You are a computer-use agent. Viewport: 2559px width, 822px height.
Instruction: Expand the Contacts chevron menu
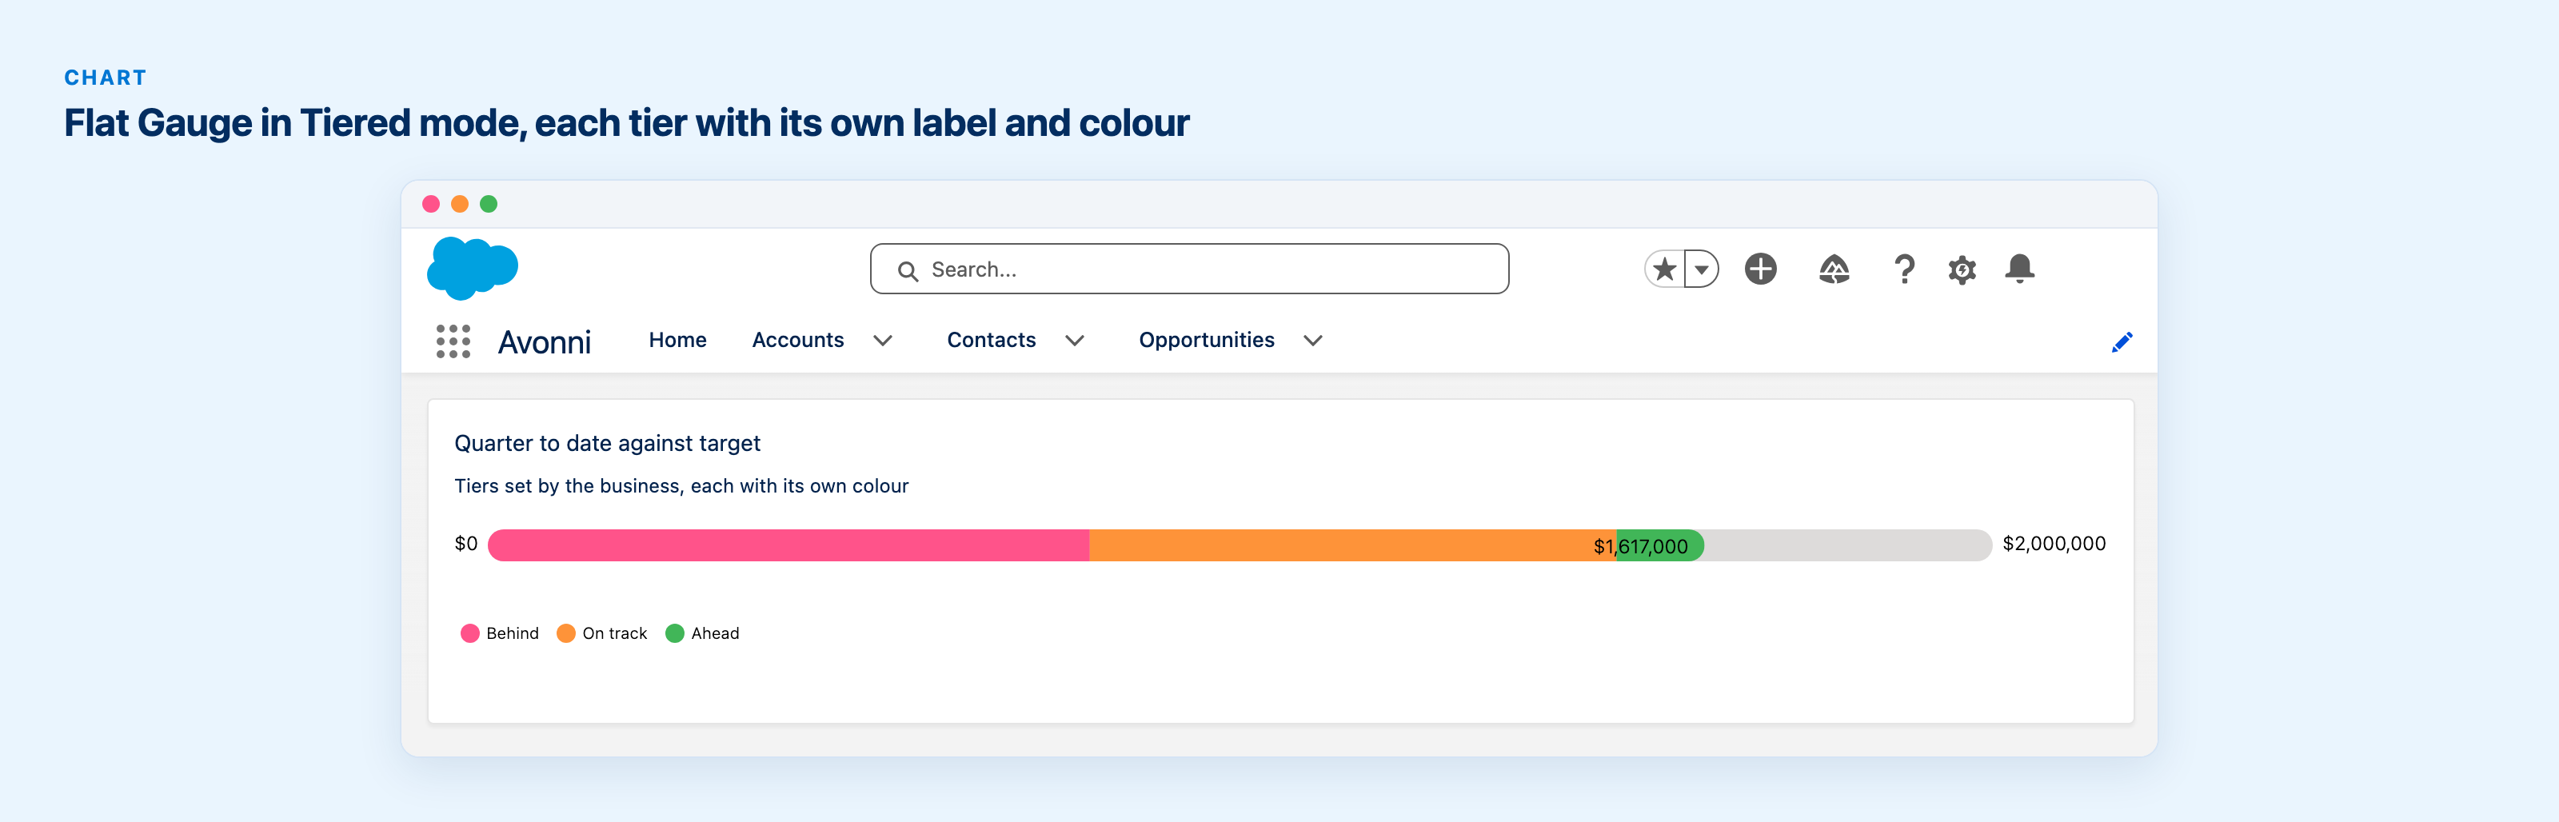click(x=1074, y=341)
